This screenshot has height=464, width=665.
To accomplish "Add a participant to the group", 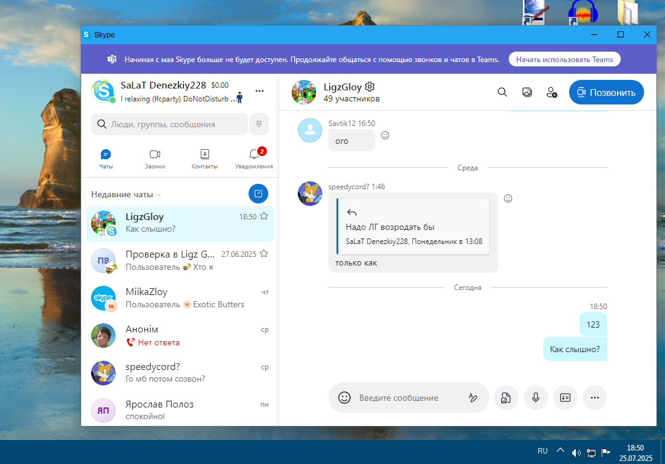I will click(551, 92).
